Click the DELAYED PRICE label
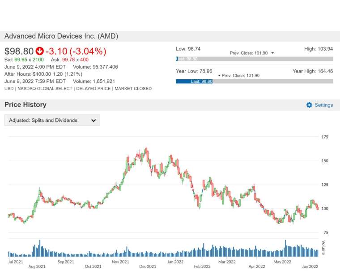Viewport: 340px width, 276px height. coord(93,89)
